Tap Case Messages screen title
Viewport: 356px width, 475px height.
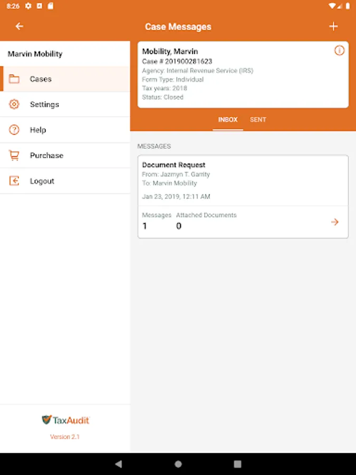coord(178,27)
